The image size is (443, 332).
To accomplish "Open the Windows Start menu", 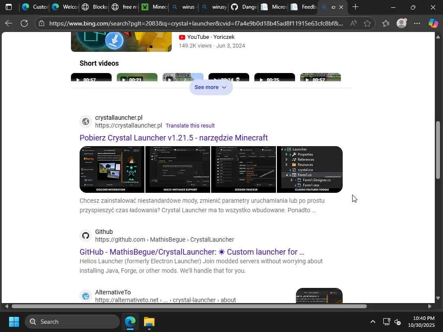I will click(x=14, y=322).
